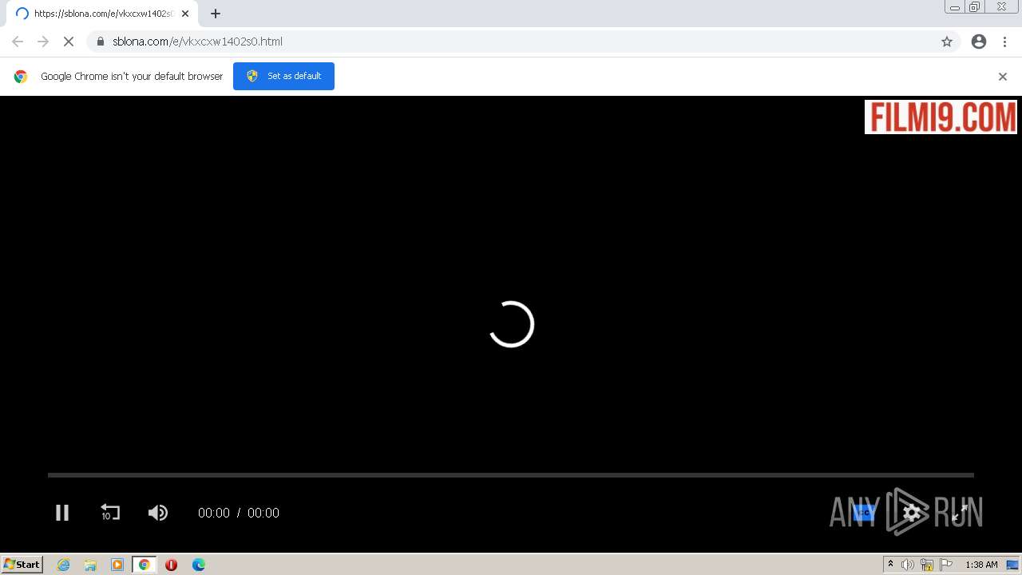Open system volume tray icon
This screenshot has width=1022, height=575.
click(x=908, y=565)
